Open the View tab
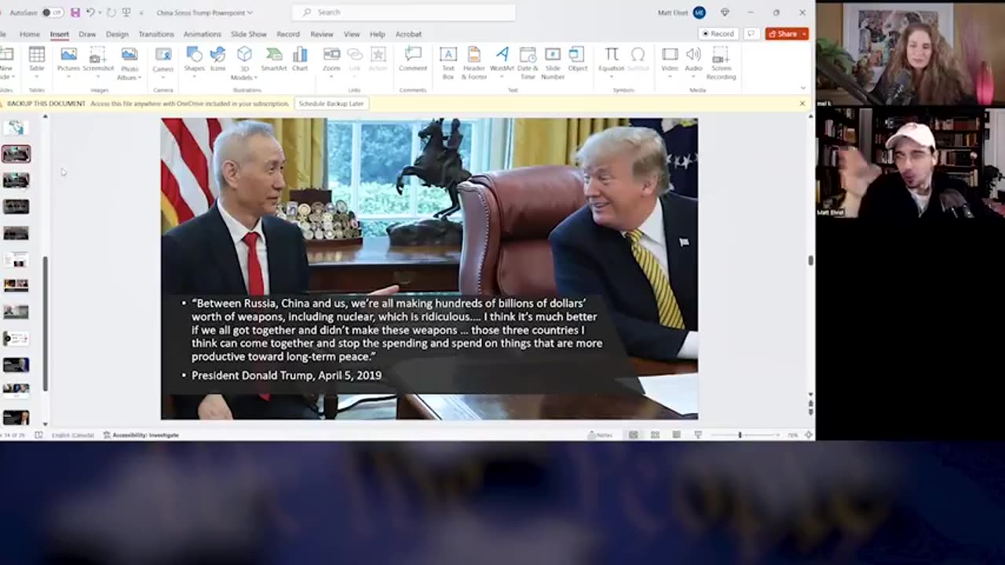Screen dimensions: 1005x565 352,35
